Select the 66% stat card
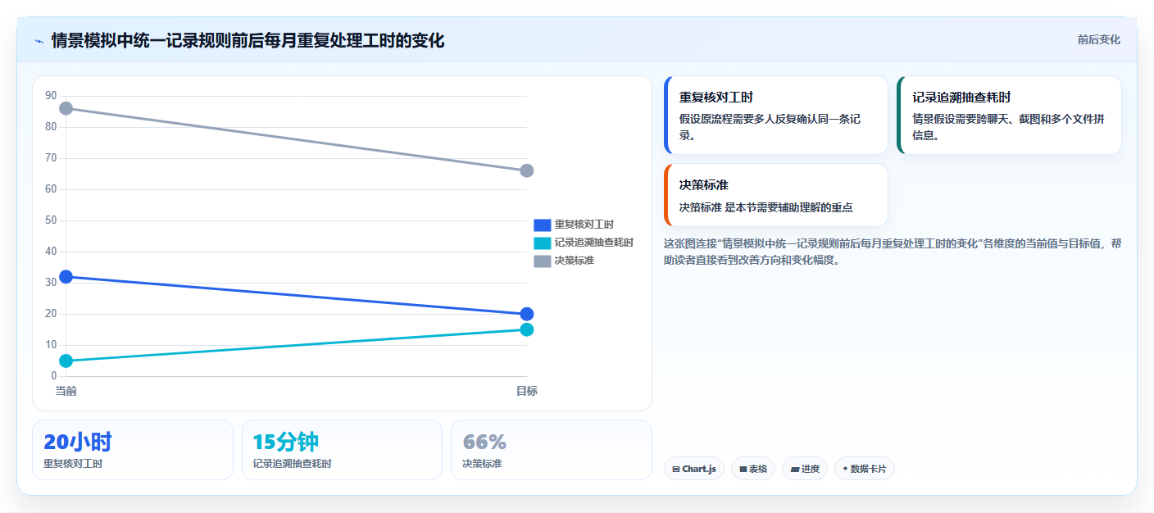 pyautogui.click(x=552, y=450)
